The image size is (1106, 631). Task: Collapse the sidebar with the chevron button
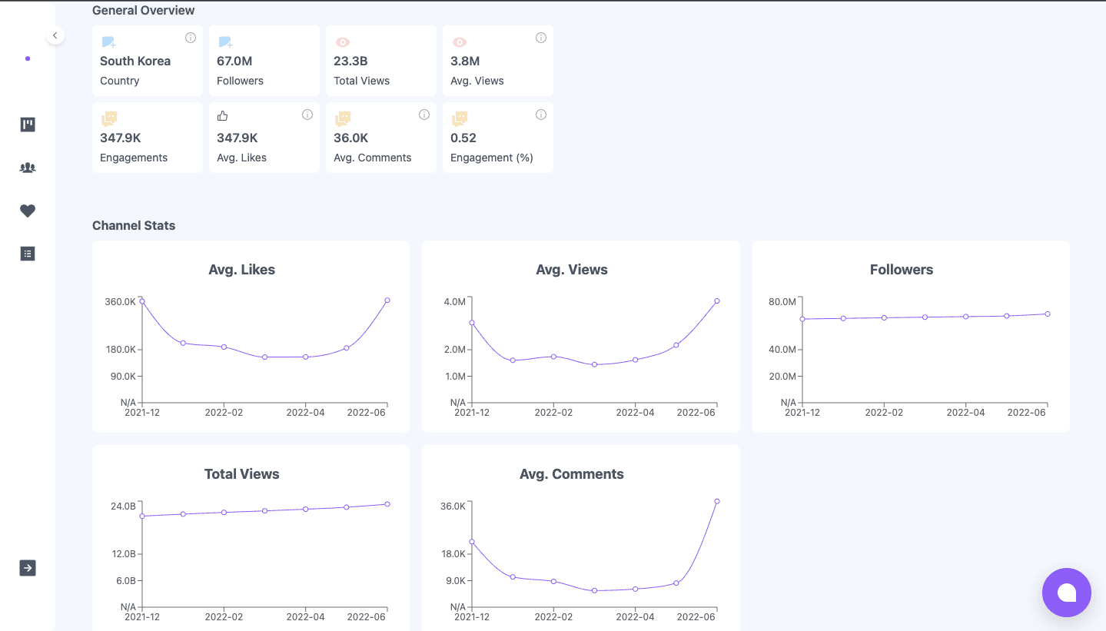coord(55,35)
